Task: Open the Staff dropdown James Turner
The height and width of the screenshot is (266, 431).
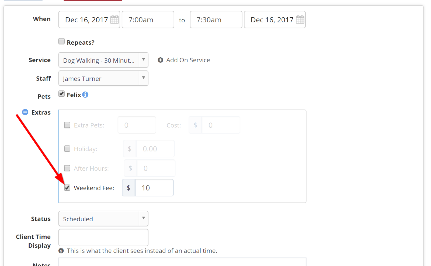Action: 103,78
